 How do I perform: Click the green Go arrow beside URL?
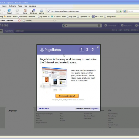pyautogui.click(x=121, y=11)
